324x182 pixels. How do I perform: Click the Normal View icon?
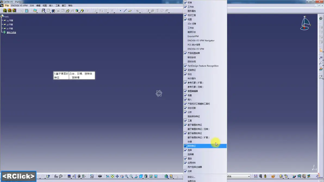(136, 176)
